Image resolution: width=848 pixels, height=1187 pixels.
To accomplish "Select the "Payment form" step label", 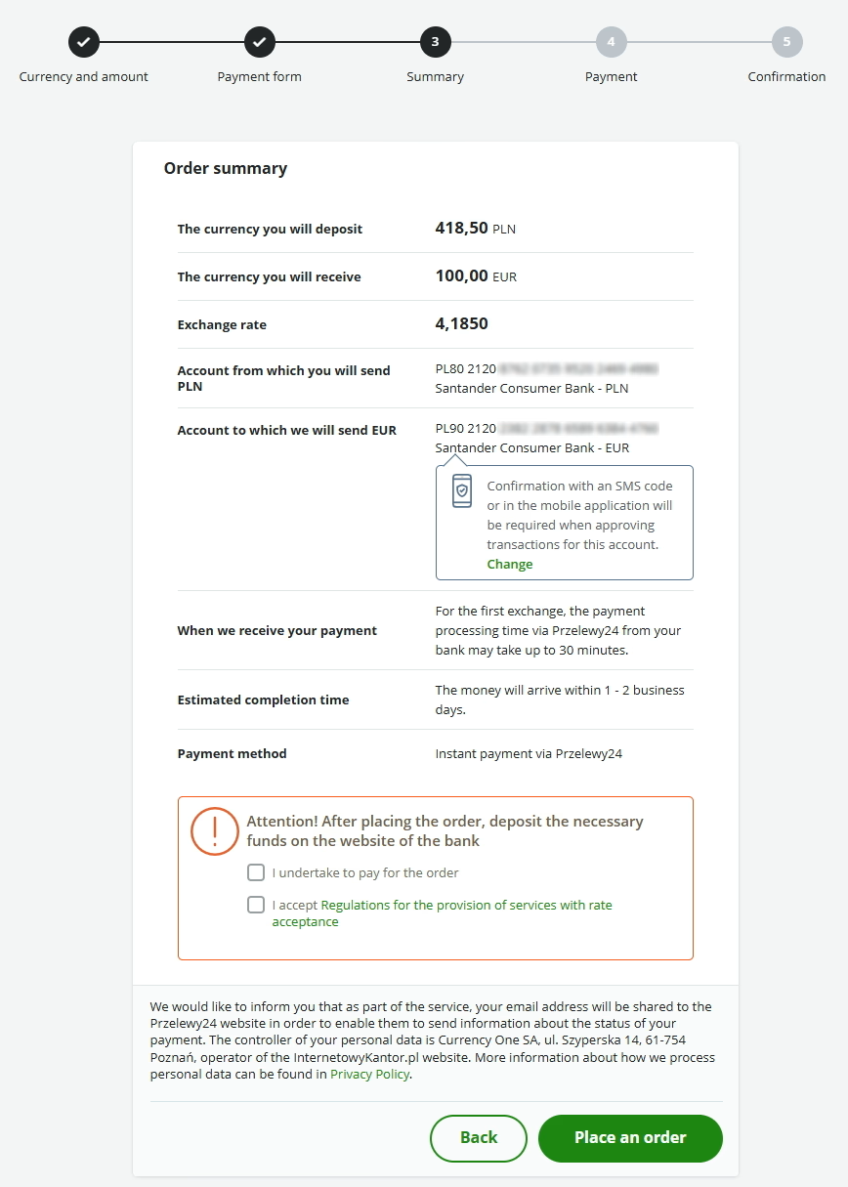I will pyautogui.click(x=260, y=77).
